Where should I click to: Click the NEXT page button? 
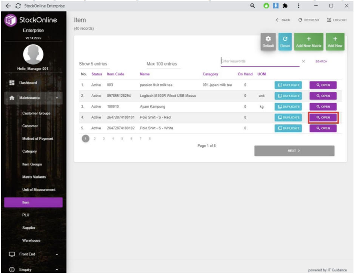294,151
